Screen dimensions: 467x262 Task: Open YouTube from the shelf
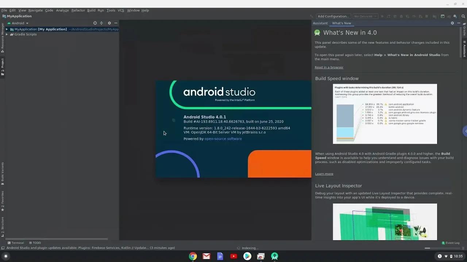coord(233,256)
